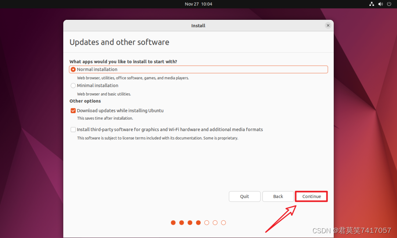Click the 'This saves time after installation.' text

pyautogui.click(x=105, y=118)
